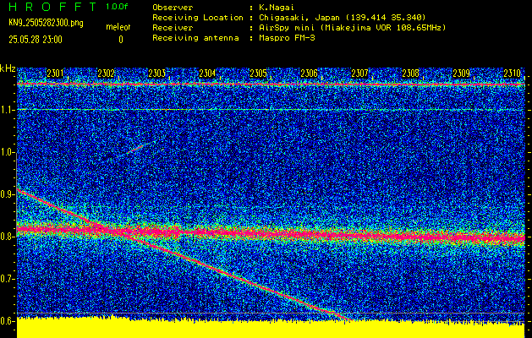Click time marker 2303
The image size is (532, 338).
(x=156, y=73)
